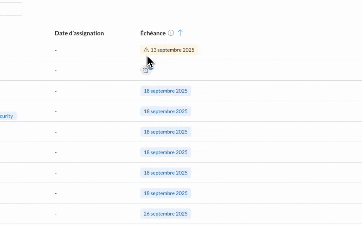
Task: Click the warning triangle on 13 septembre
Action: pos(146,50)
